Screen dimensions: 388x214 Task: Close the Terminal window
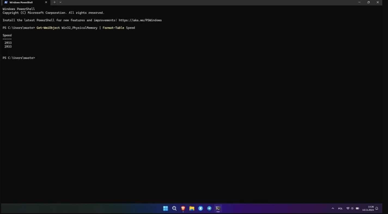(378, 2)
